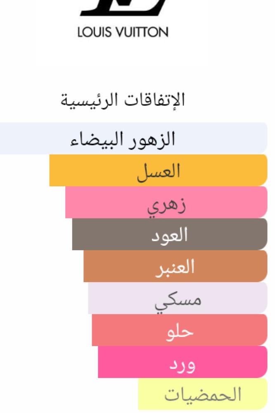Viewport: 275px width, 413px height.
Task: Click the العسل accord bar
Action: coord(158,170)
